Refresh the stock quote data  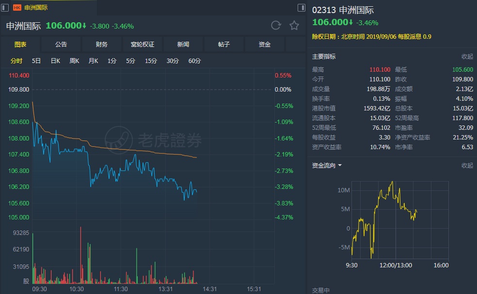276,26
